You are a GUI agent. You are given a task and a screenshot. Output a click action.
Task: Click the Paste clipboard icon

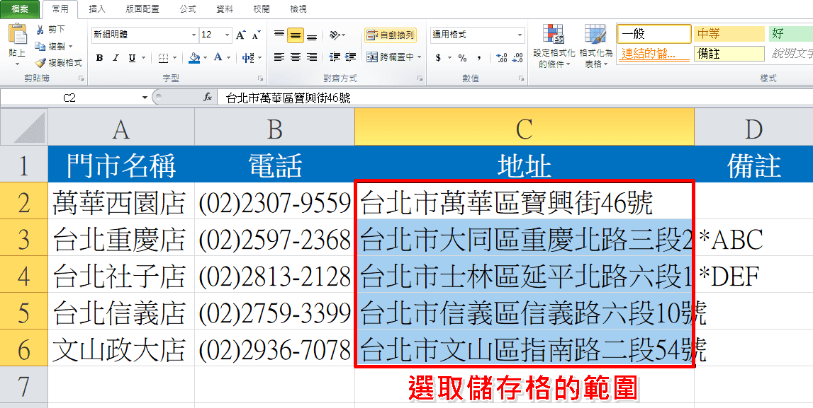pos(18,35)
